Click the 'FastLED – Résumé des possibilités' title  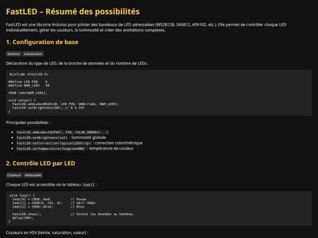72,12
